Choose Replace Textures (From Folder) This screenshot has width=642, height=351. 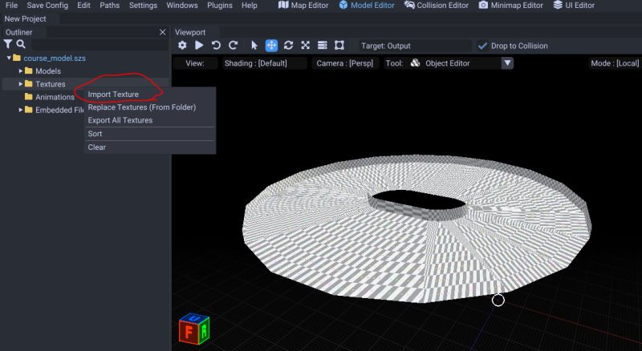click(142, 107)
